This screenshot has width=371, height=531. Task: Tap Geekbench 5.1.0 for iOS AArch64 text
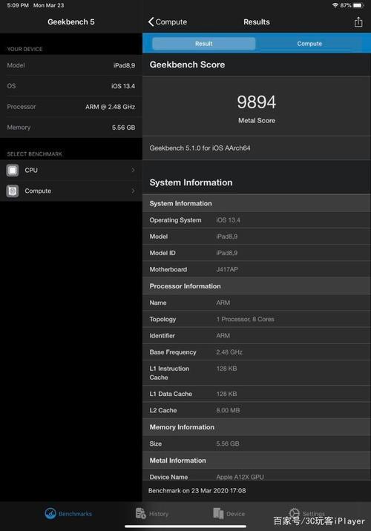click(x=200, y=148)
